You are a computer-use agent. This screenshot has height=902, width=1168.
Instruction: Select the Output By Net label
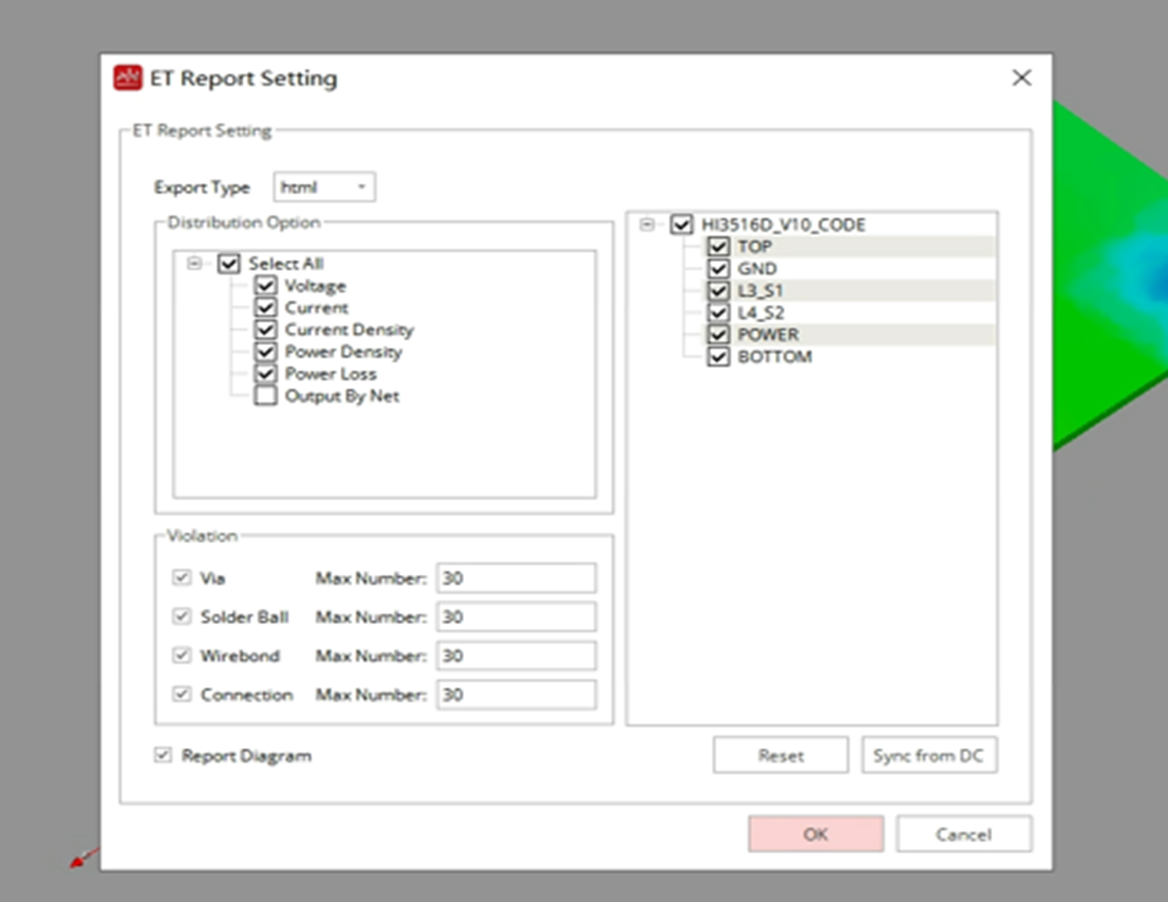pyautogui.click(x=342, y=396)
